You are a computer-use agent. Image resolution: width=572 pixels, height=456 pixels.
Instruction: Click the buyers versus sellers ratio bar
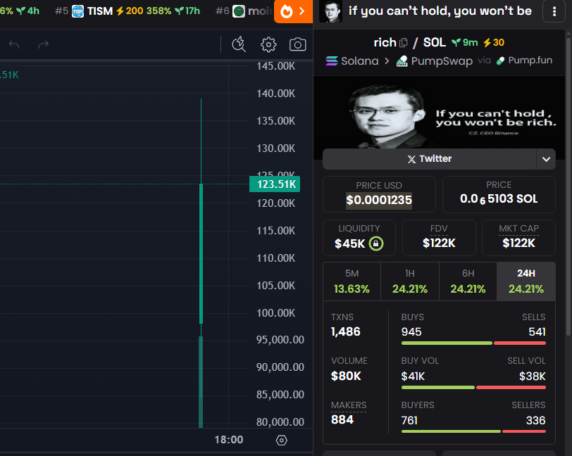473,431
